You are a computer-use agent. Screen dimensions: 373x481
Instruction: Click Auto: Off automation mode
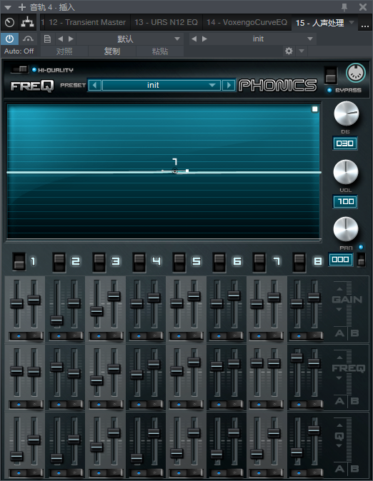click(19, 51)
